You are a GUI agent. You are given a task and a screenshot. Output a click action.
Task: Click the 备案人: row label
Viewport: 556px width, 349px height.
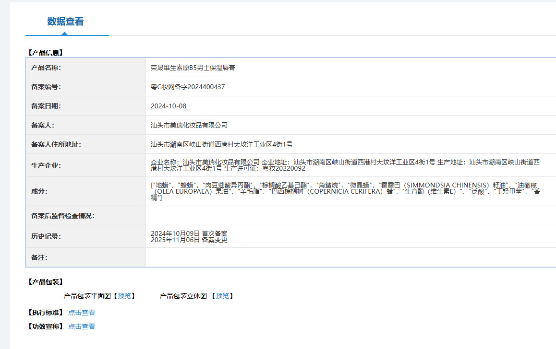pyautogui.click(x=43, y=125)
